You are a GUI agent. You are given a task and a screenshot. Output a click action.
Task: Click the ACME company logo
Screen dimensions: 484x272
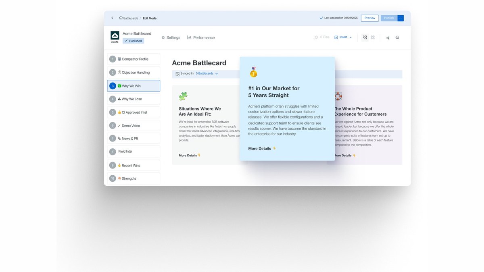pos(115,37)
